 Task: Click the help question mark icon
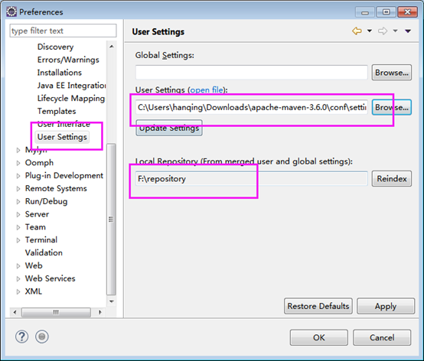(21, 337)
